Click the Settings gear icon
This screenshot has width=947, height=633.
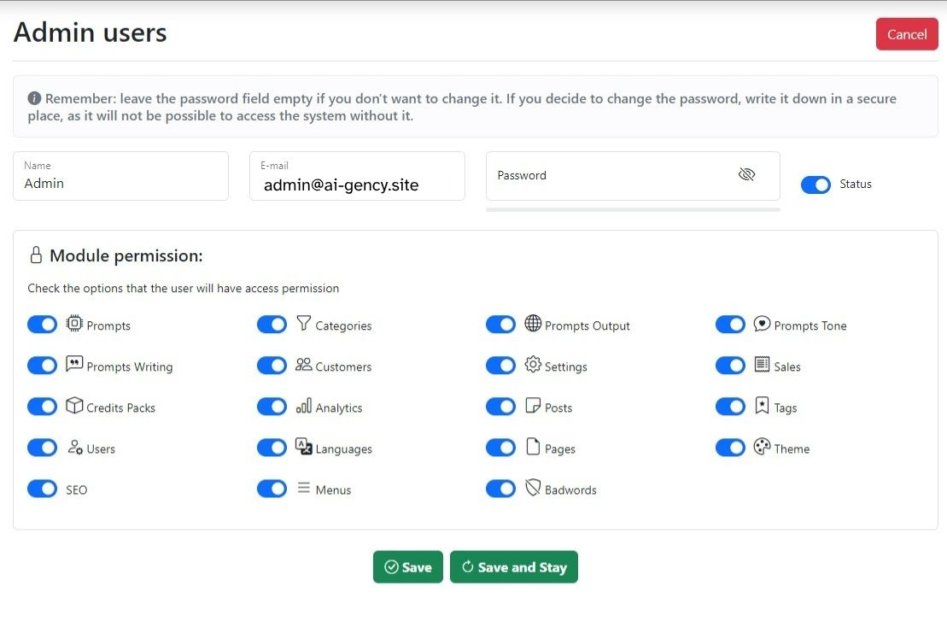(533, 365)
